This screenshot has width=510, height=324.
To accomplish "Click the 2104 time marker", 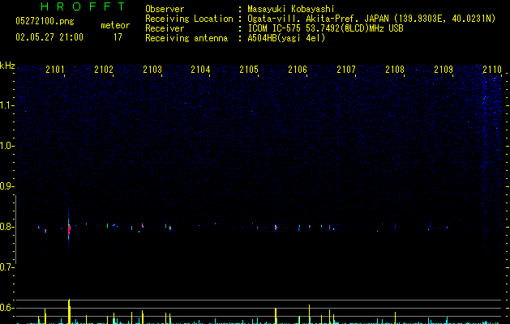I will 200,70.
